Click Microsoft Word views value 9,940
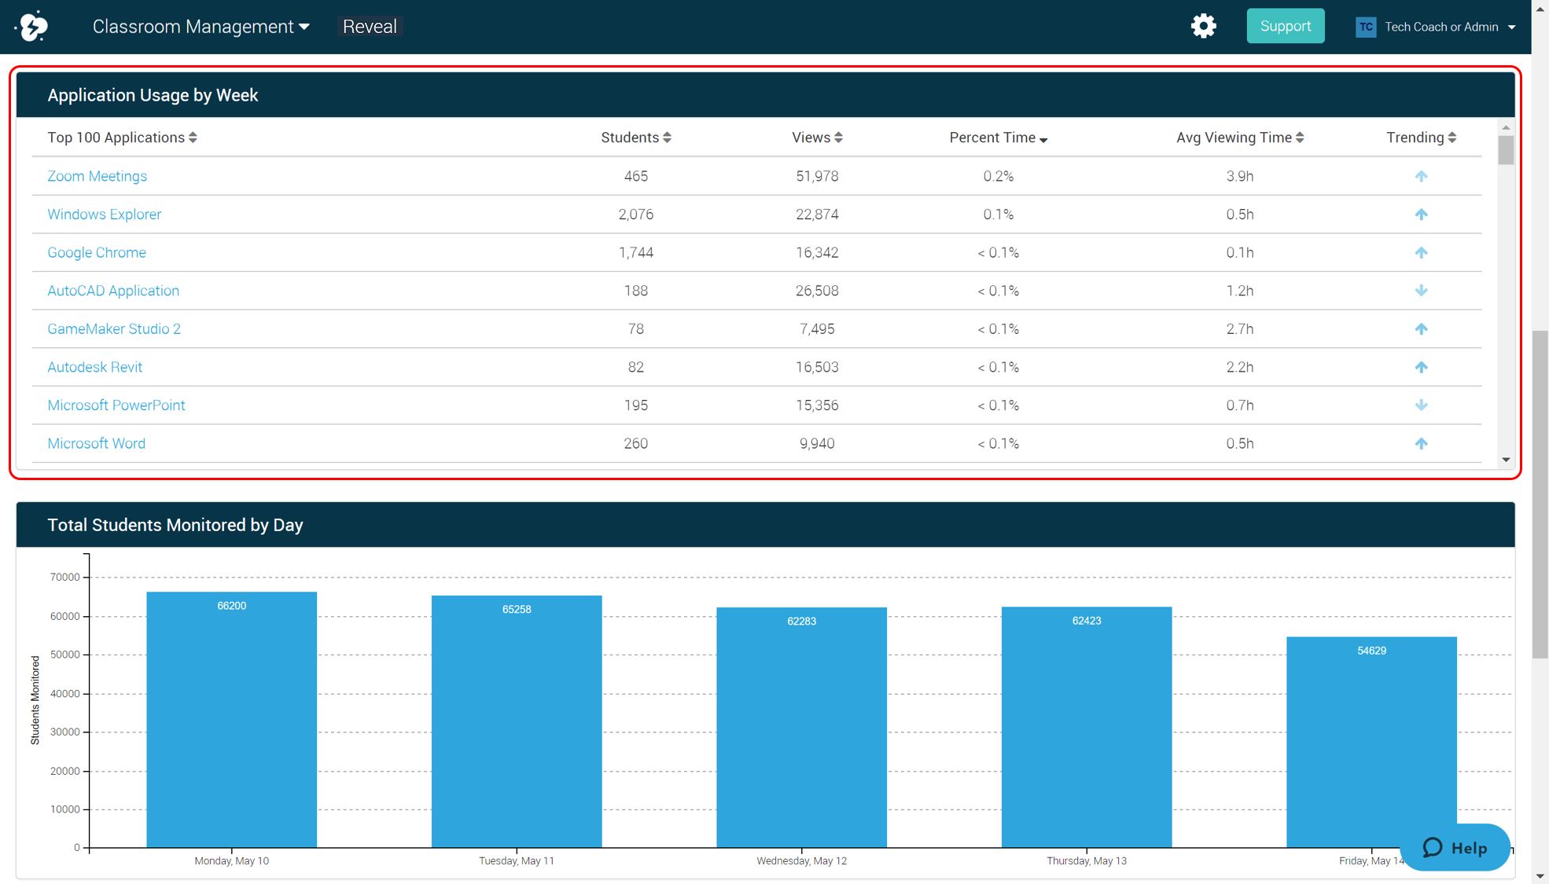Viewport: 1549px width, 884px height. point(817,443)
